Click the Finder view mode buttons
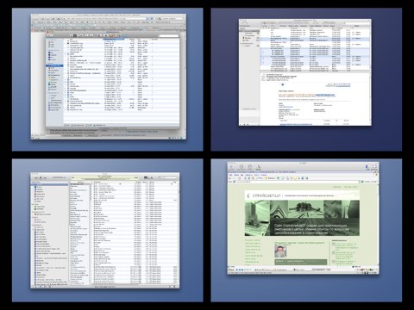Viewport: 414px width, 310px height. coord(76,35)
